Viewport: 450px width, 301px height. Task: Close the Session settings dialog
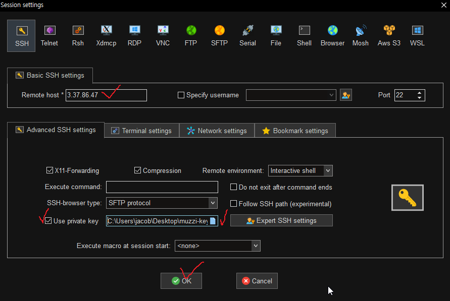[x=443, y=5]
